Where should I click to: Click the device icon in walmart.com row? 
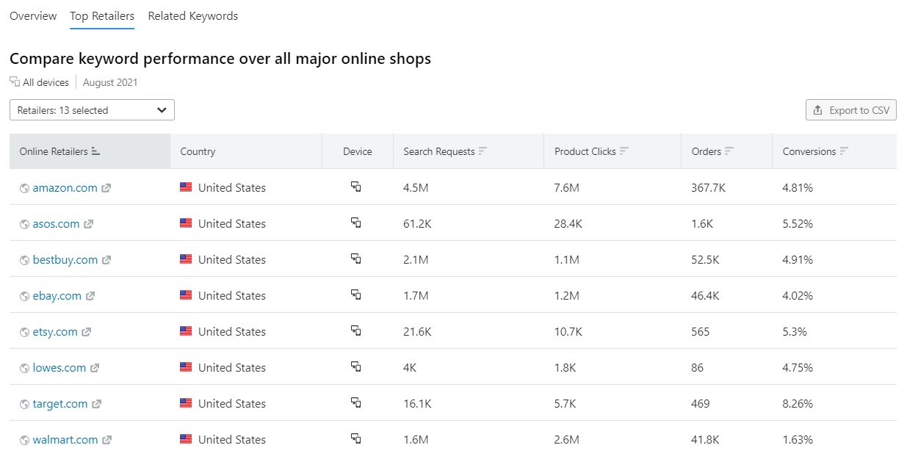[356, 438]
